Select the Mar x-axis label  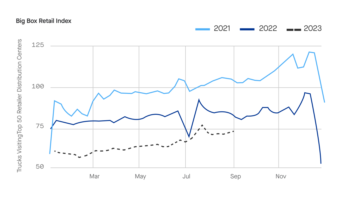(94, 177)
